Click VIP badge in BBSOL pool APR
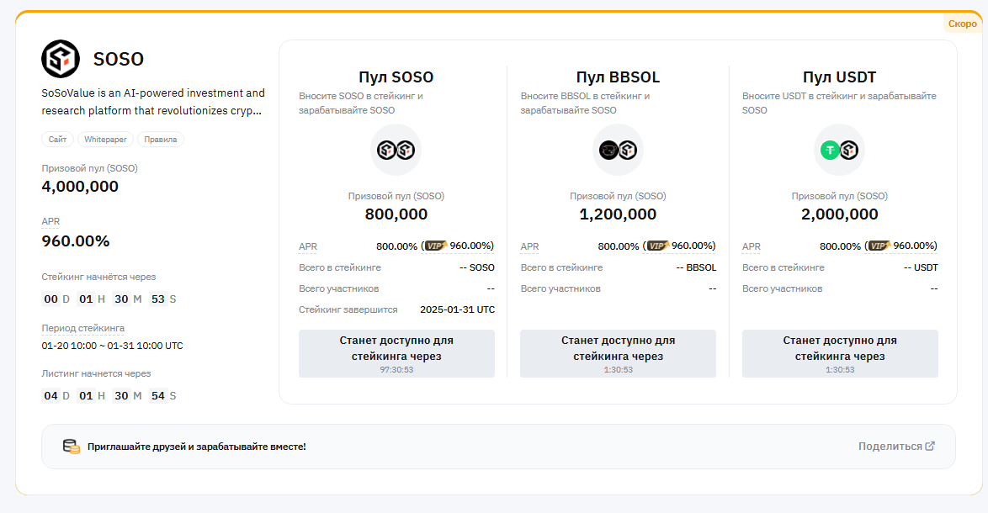The height and width of the screenshot is (513, 988). click(657, 246)
